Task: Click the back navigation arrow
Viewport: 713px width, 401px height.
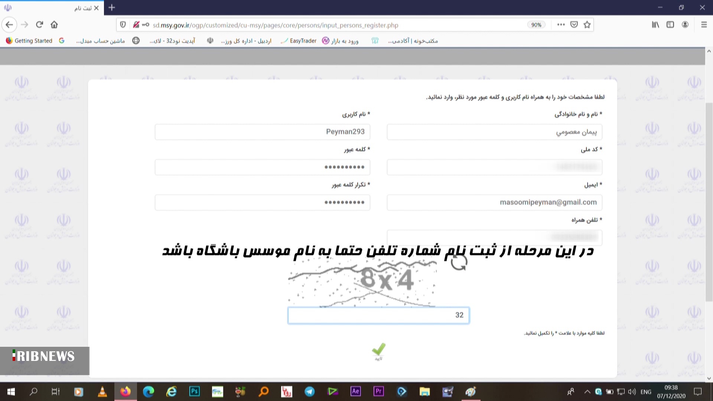Action: (x=9, y=25)
